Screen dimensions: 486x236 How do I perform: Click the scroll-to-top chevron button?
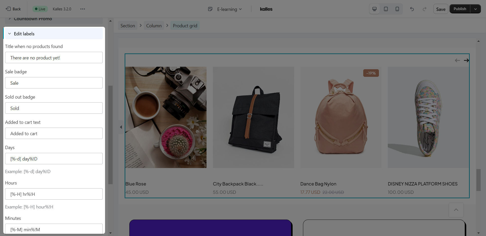tap(456, 210)
